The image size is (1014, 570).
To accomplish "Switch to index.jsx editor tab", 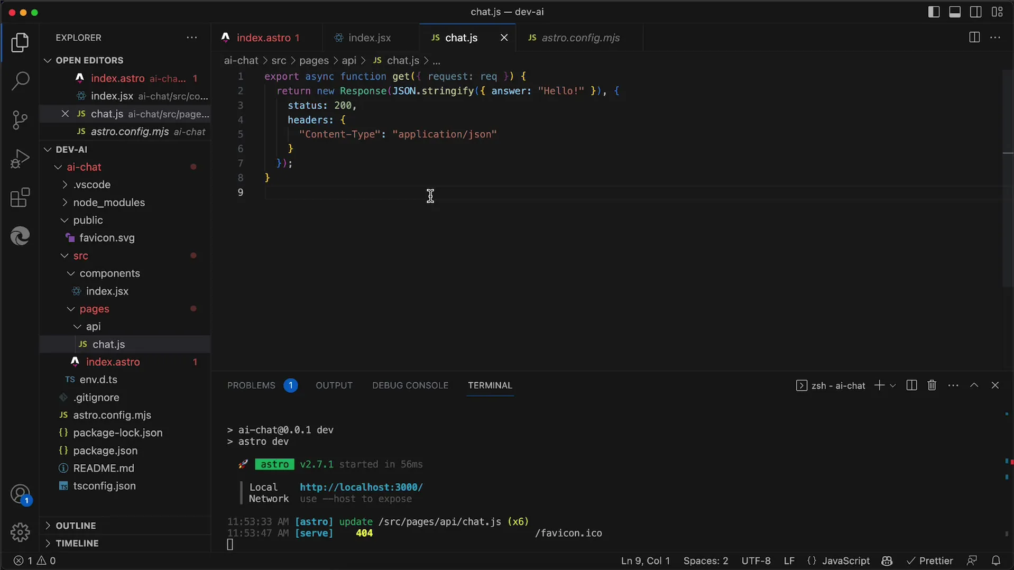I will click(x=370, y=38).
